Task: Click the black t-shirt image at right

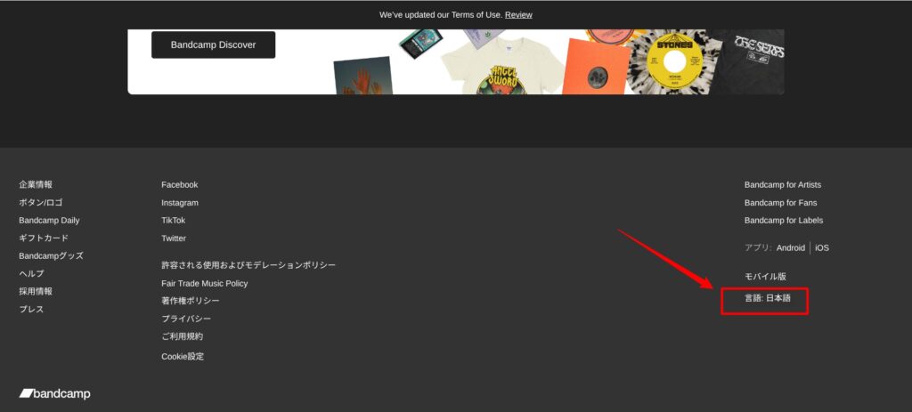Action: (750, 61)
